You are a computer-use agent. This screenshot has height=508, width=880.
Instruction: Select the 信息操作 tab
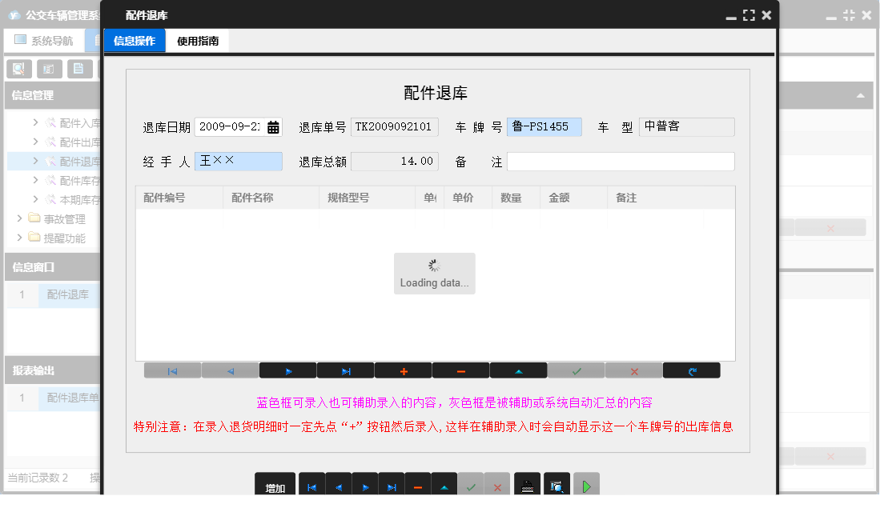135,39
